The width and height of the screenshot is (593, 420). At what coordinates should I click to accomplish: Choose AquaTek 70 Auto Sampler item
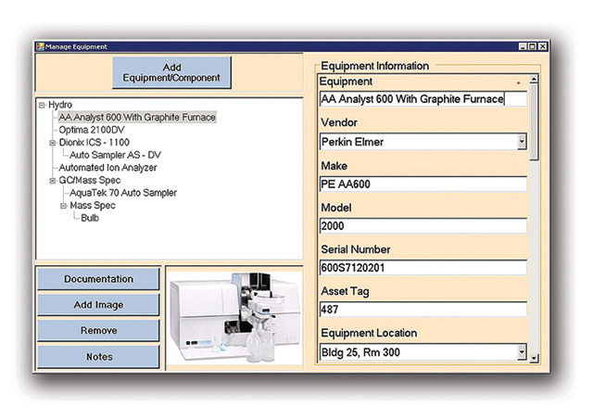123,193
